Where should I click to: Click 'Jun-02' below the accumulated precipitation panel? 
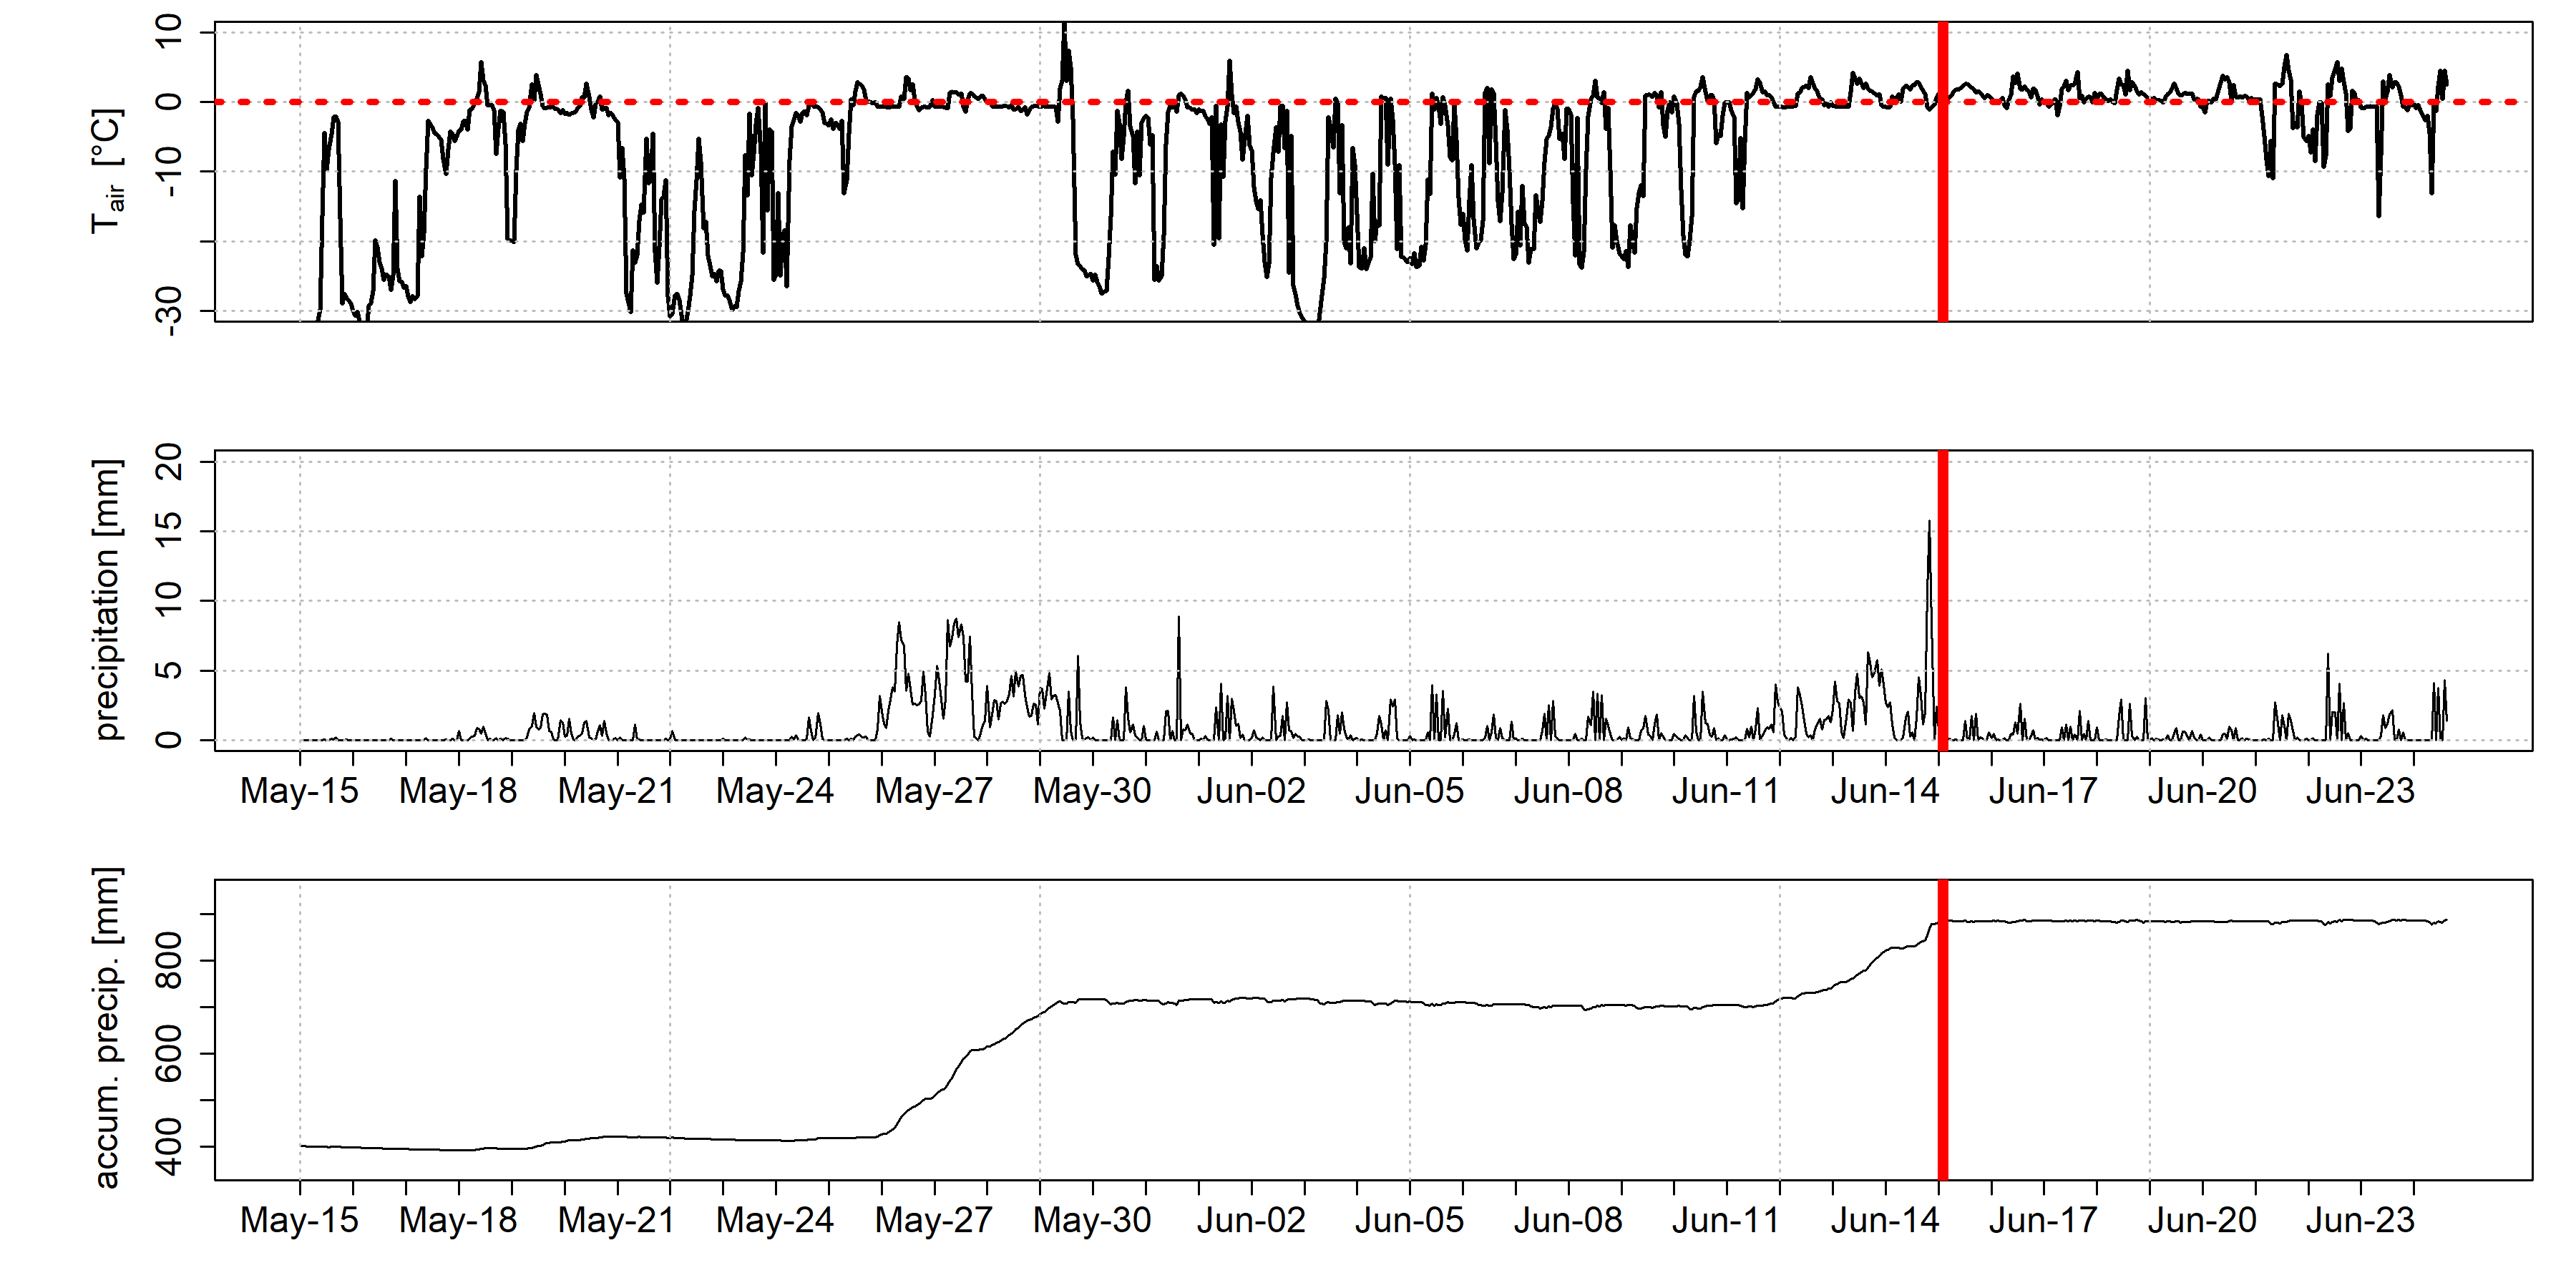pyautogui.click(x=1251, y=1220)
